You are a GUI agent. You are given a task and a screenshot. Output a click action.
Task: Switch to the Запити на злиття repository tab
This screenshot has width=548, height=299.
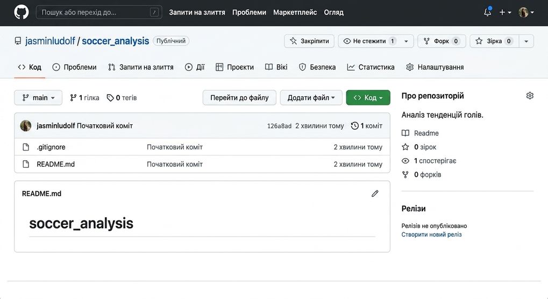pos(141,67)
